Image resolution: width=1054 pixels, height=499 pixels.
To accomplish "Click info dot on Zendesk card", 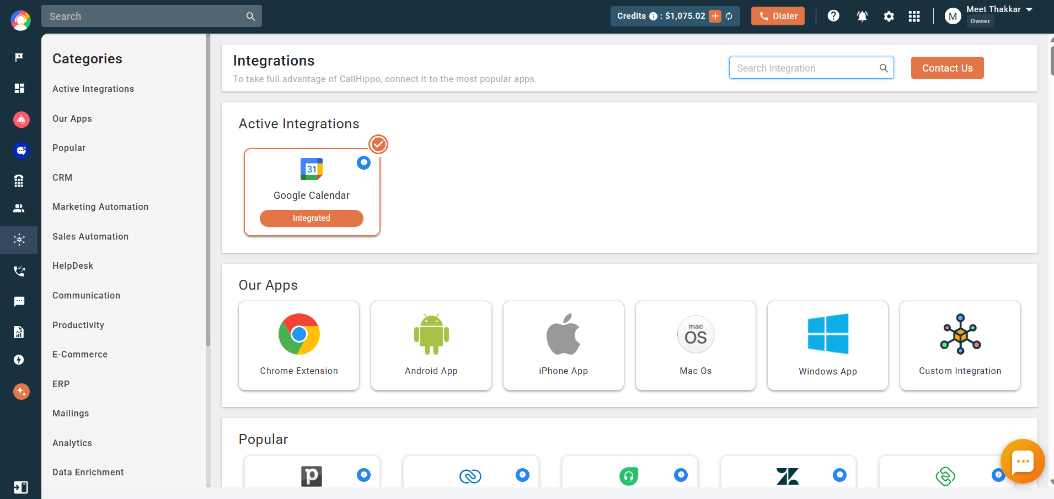I will (x=839, y=475).
